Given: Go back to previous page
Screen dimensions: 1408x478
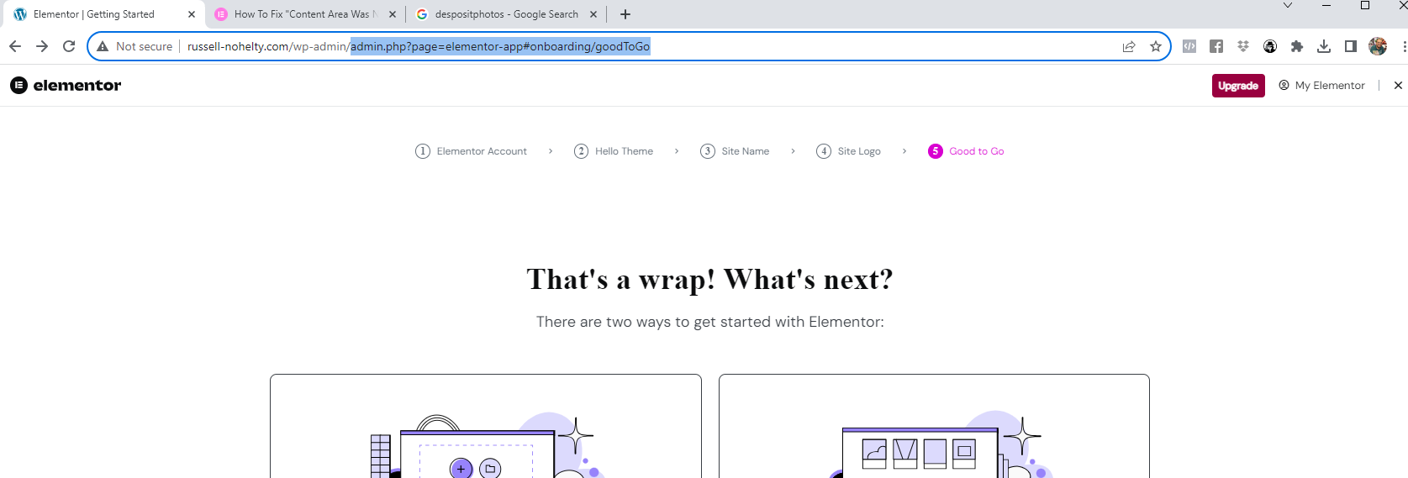Looking at the screenshot, I should pyautogui.click(x=15, y=46).
